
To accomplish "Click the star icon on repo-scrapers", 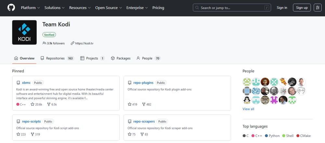I will click(130, 134).
